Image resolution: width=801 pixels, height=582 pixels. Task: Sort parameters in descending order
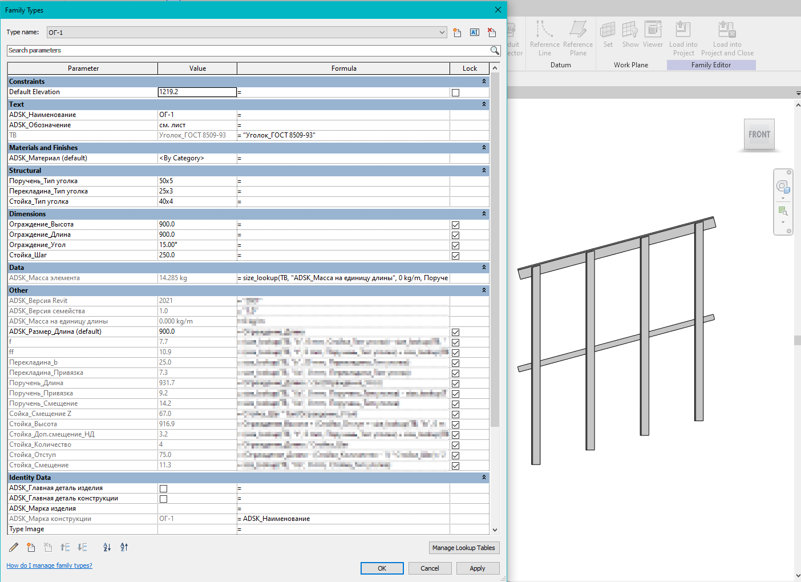coord(124,547)
